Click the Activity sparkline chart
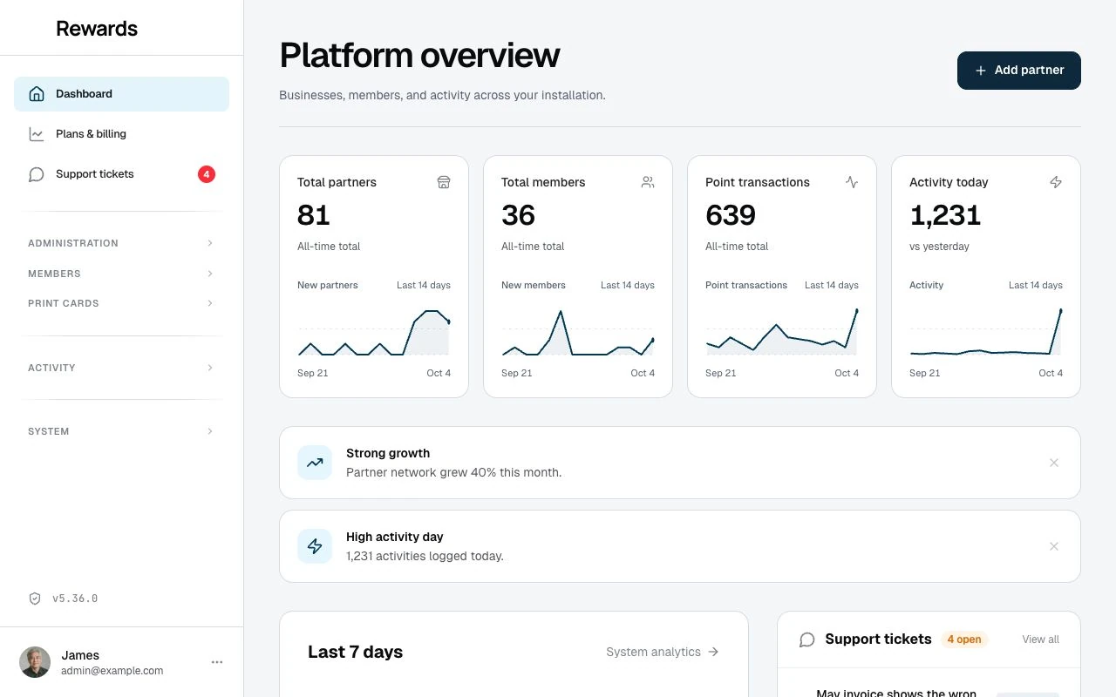Screen dimensions: 1116x697 point(986,332)
